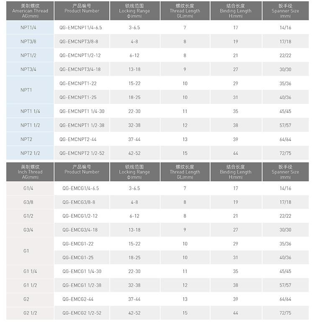
Task: Select product number QG-EMCNPT1/4-6.5
Action: tap(82, 28)
